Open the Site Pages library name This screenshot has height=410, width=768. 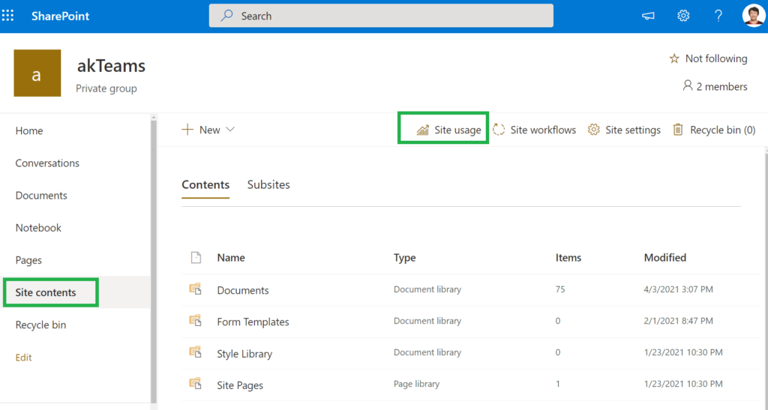[x=240, y=385]
